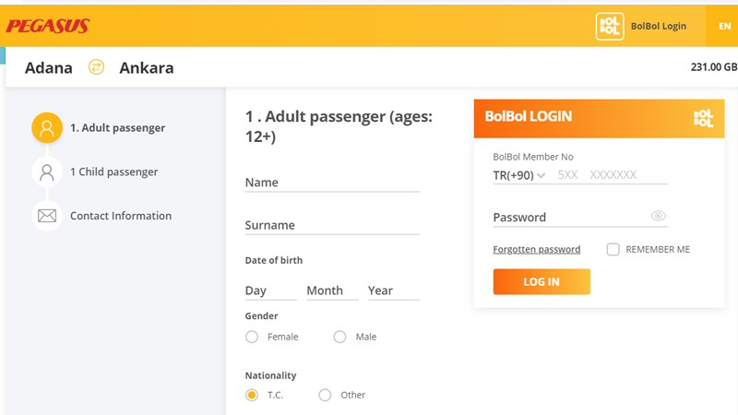Image resolution: width=738 pixels, height=415 pixels.
Task: Show password with the eye icon
Action: click(x=658, y=216)
